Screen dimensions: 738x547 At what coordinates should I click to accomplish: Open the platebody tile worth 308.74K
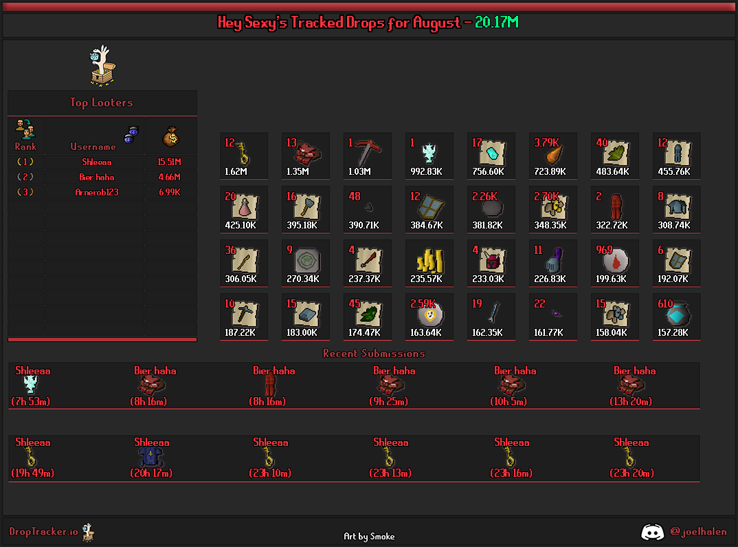(x=677, y=210)
